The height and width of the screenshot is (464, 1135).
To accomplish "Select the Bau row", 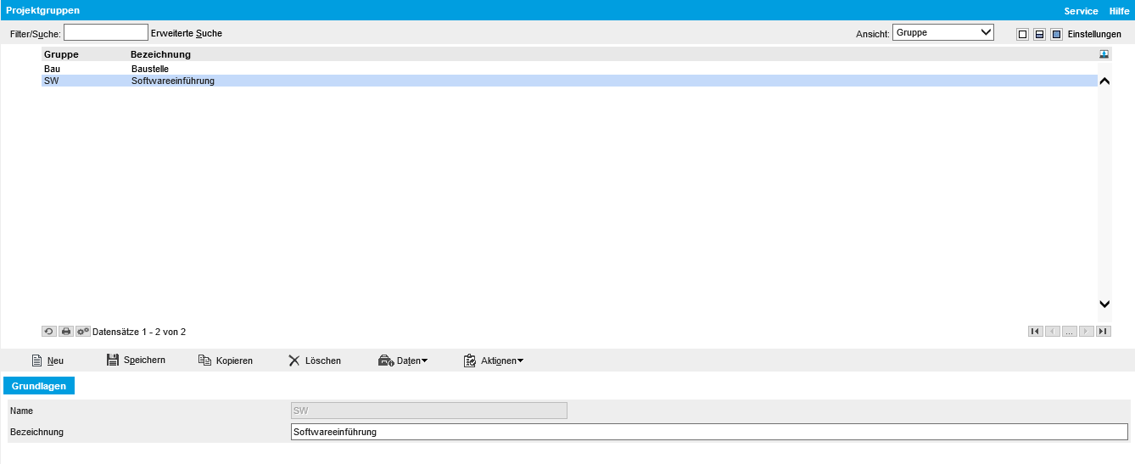I will [x=569, y=68].
